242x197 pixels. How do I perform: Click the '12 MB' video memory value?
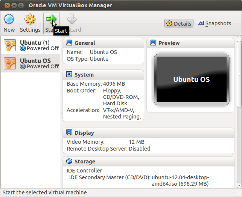tap(137, 142)
